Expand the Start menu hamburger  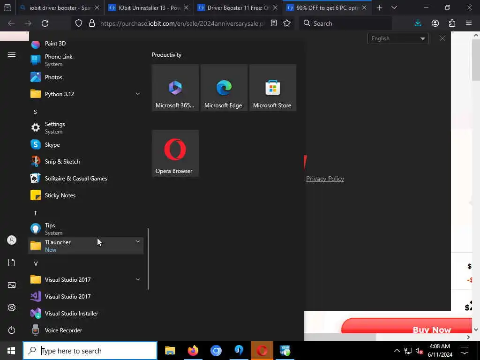coord(12,54)
